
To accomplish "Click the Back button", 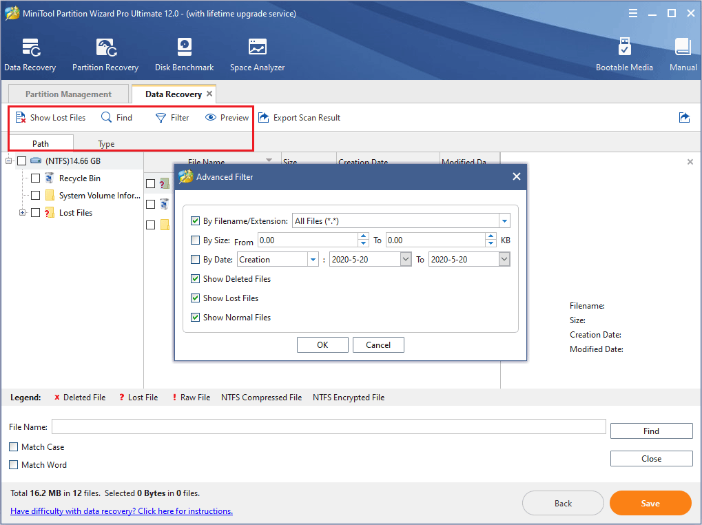I will 563,504.
